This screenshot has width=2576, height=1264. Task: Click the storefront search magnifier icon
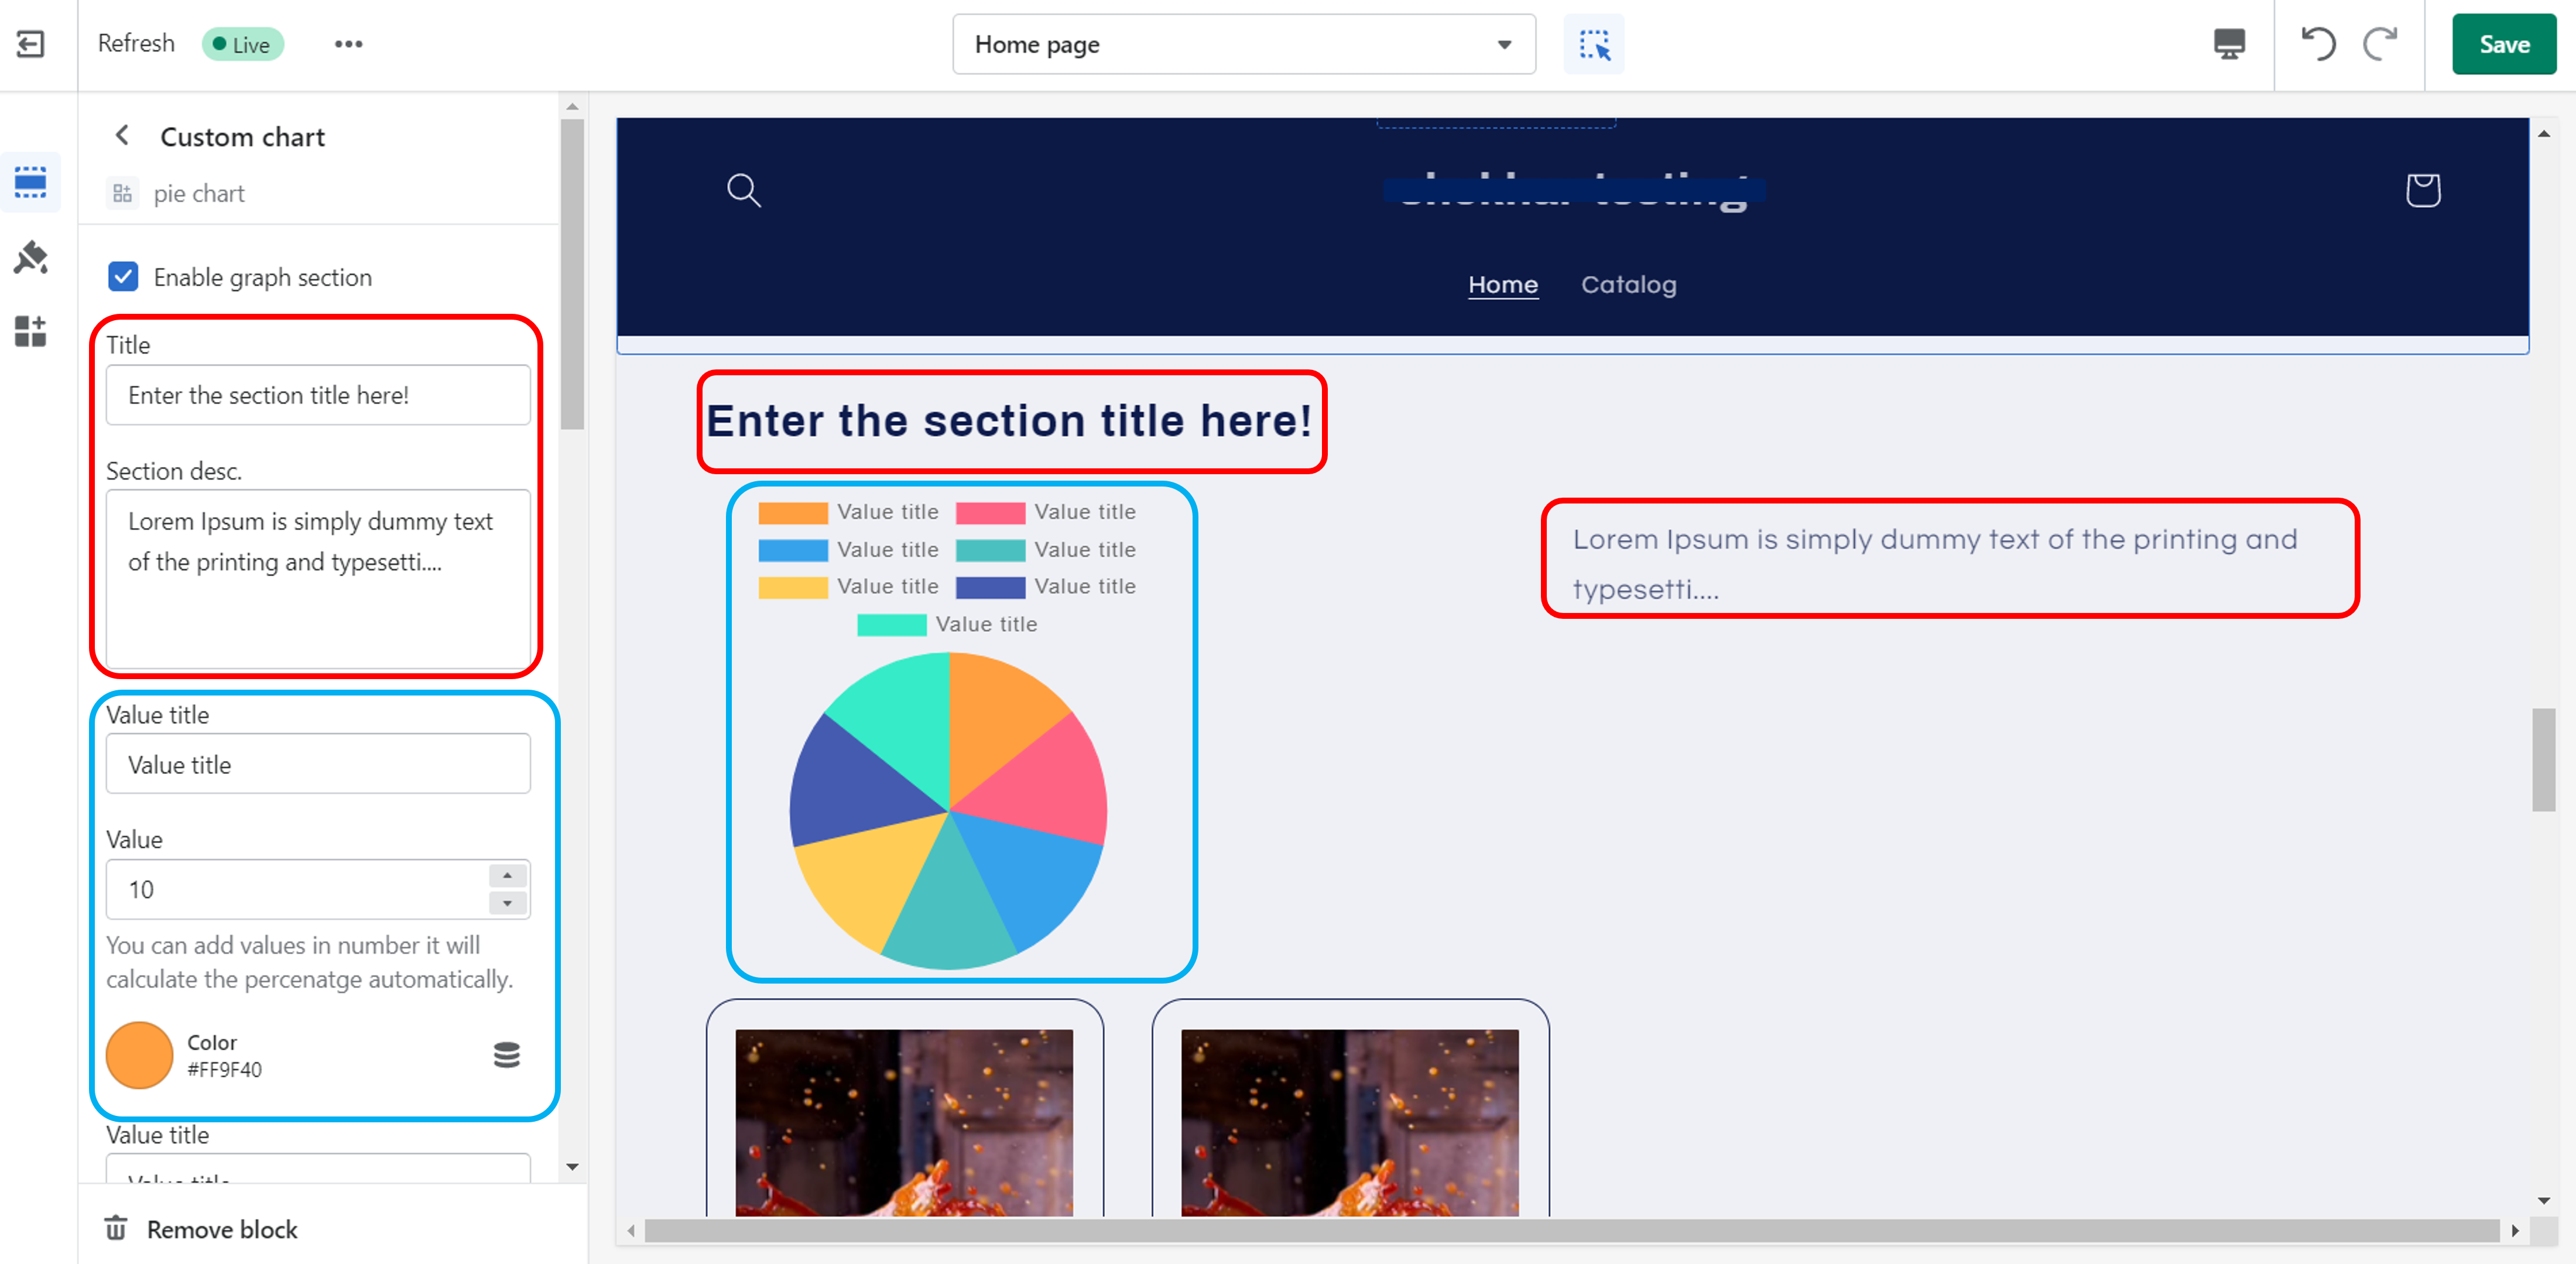743,189
